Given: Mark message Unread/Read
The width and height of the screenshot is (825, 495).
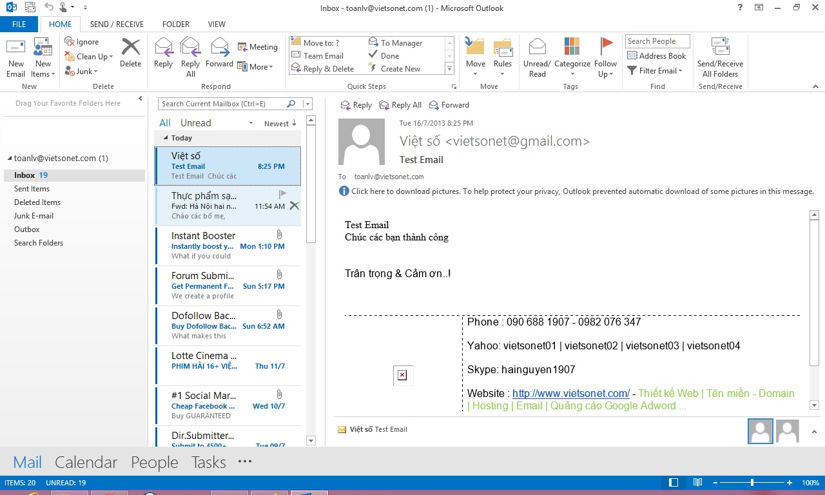Looking at the screenshot, I should (x=537, y=58).
